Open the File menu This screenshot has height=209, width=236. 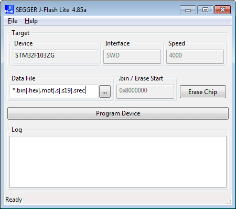[x=13, y=21]
